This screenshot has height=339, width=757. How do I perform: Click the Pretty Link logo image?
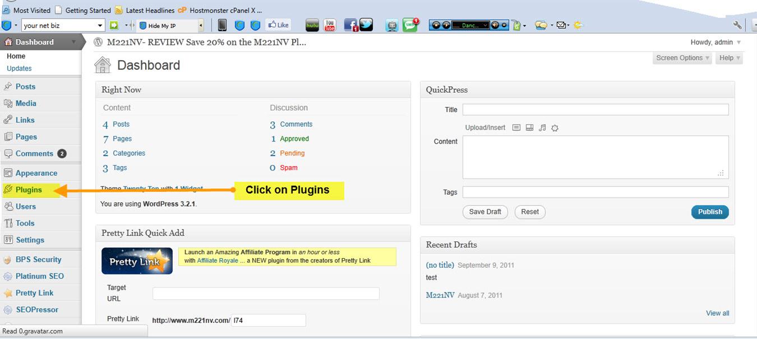137,261
